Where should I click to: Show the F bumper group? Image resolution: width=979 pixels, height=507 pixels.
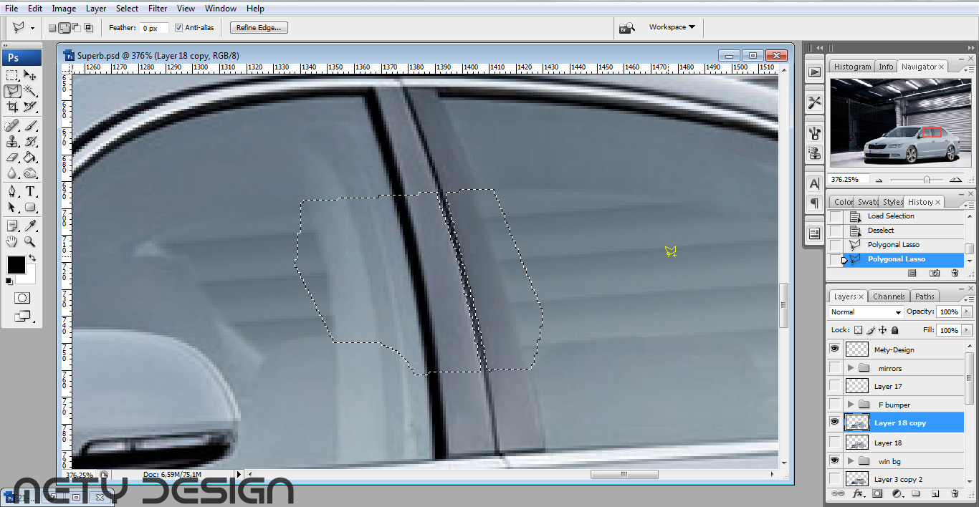coord(834,405)
